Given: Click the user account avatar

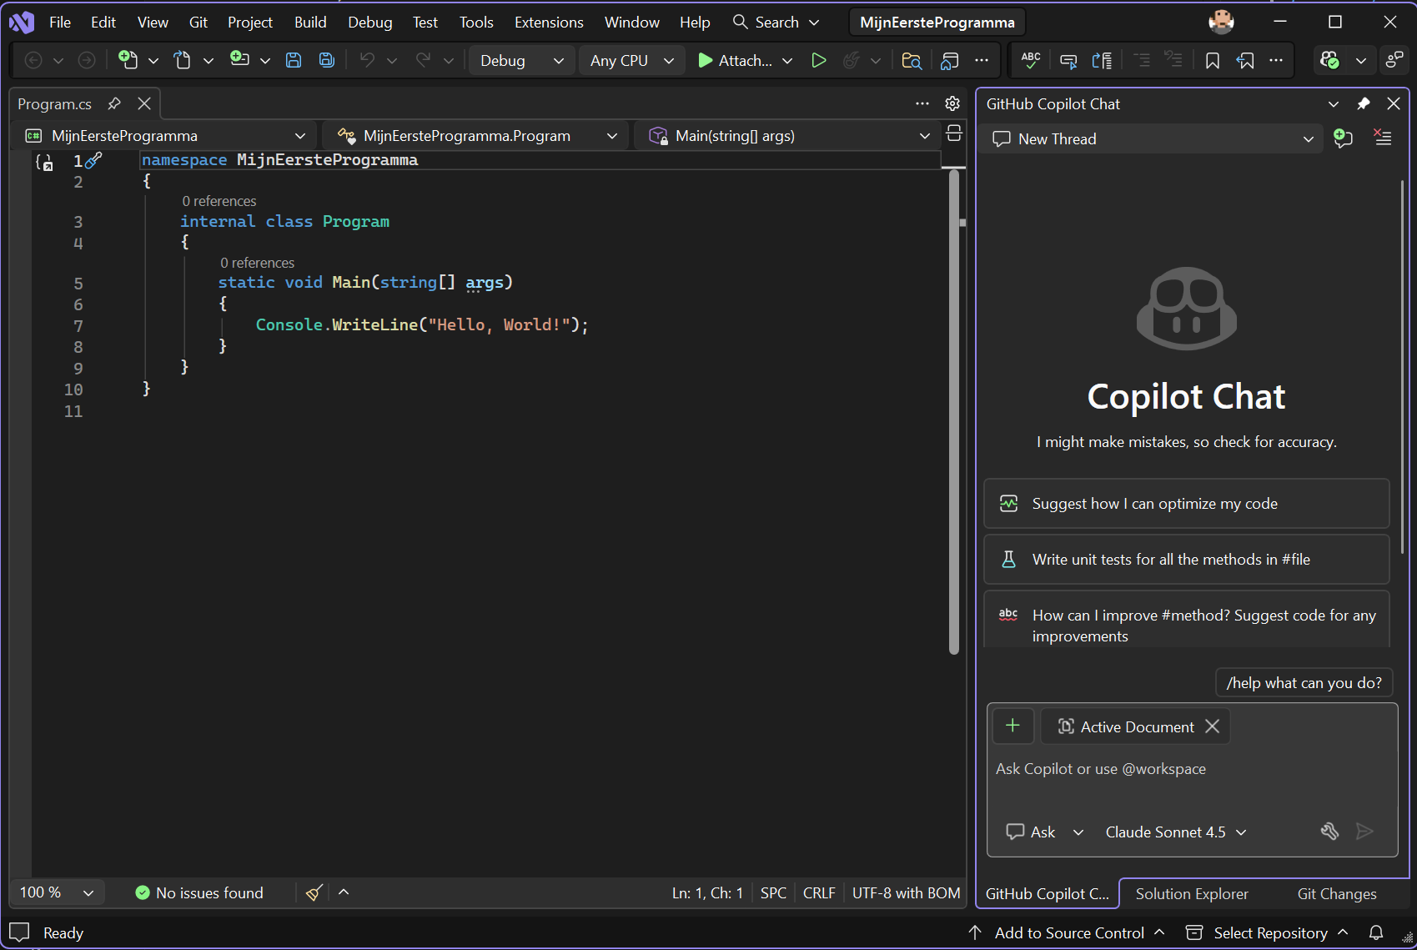Looking at the screenshot, I should 1221,23.
